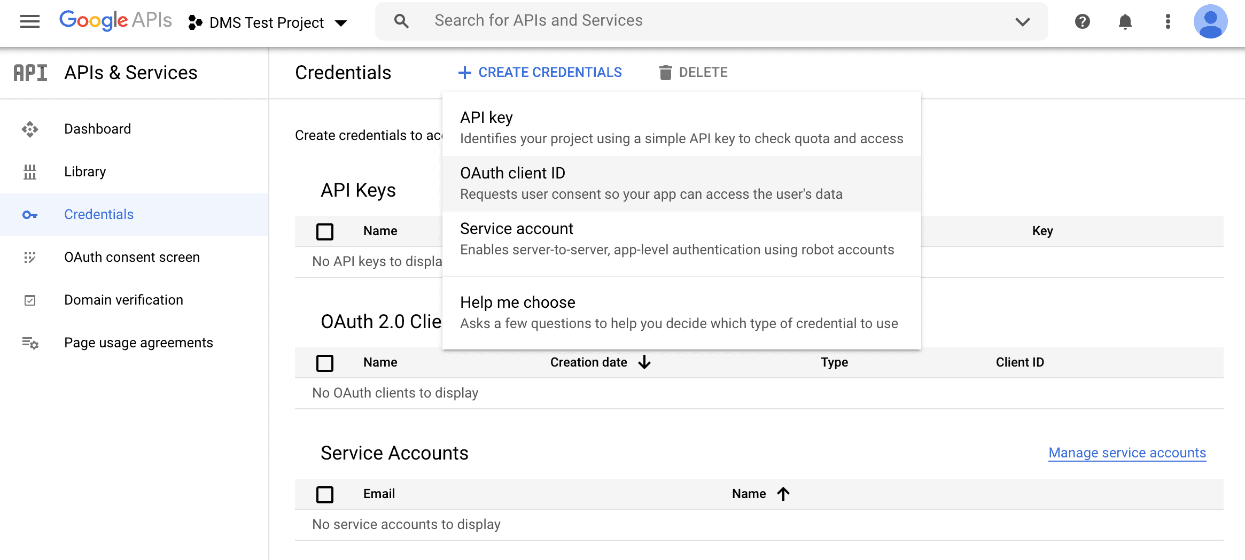Click the API Keys section heading
Image resolution: width=1245 pixels, height=560 pixels.
(358, 190)
